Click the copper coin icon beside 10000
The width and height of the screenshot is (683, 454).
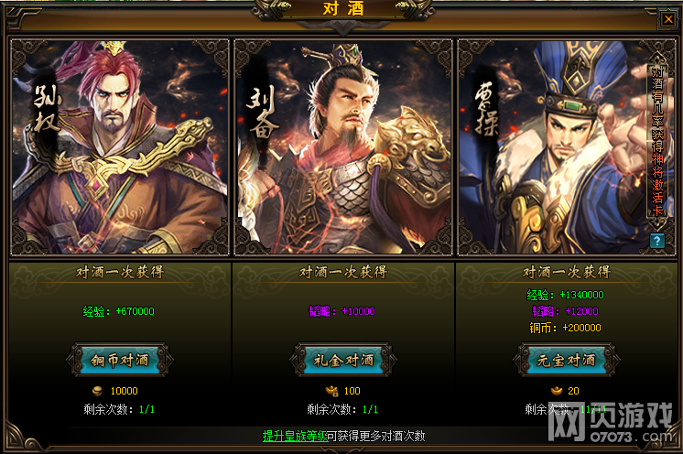(98, 391)
